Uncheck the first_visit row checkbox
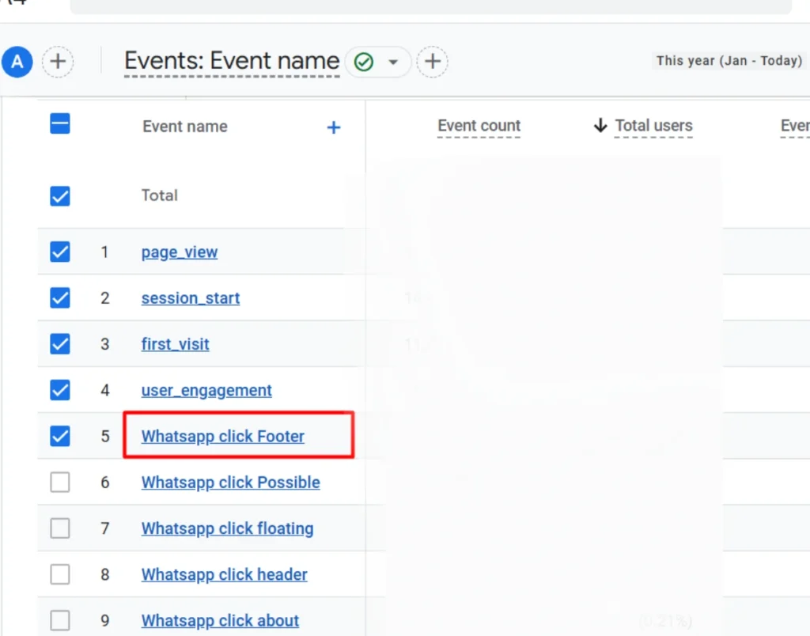 click(x=60, y=344)
